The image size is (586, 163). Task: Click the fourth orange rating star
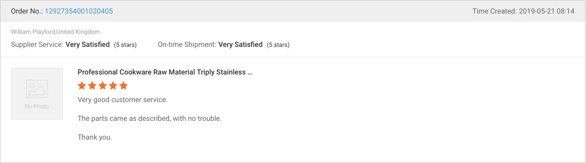coord(113,85)
